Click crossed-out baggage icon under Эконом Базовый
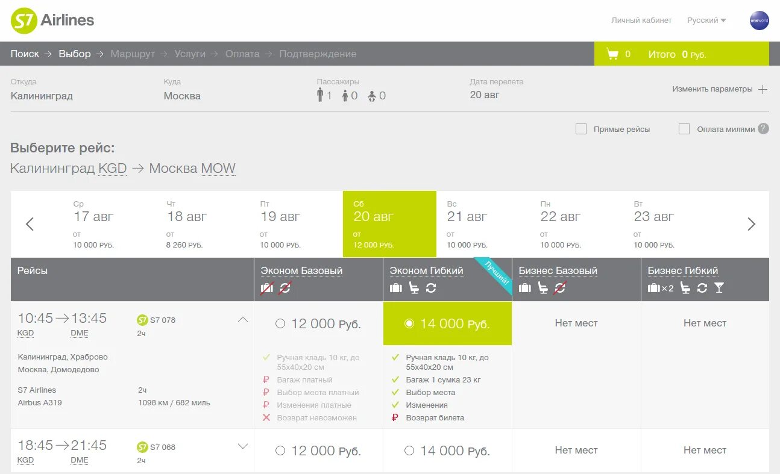 pos(267,288)
